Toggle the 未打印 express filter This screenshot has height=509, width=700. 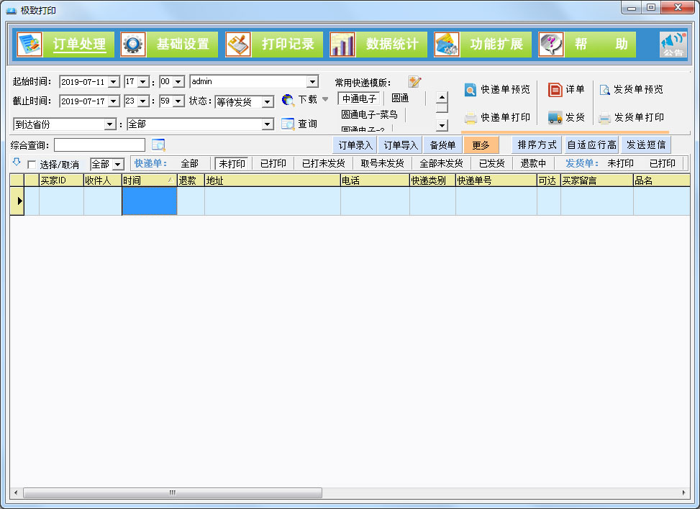point(231,164)
